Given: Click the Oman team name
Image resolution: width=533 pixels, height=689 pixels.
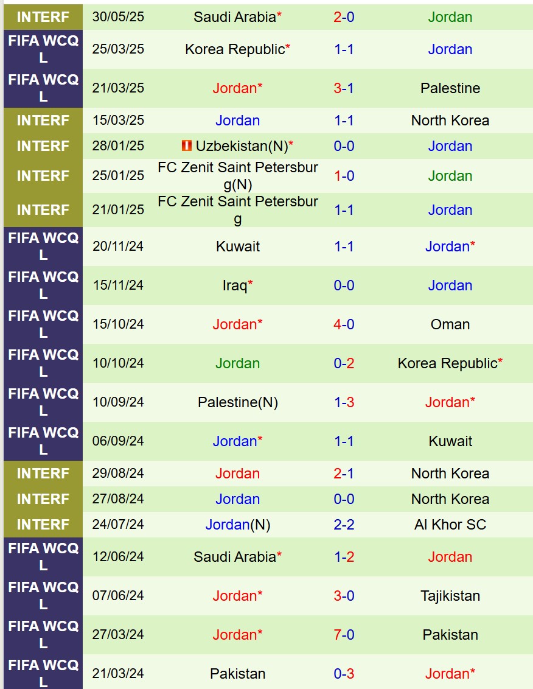Looking at the screenshot, I should [450, 324].
